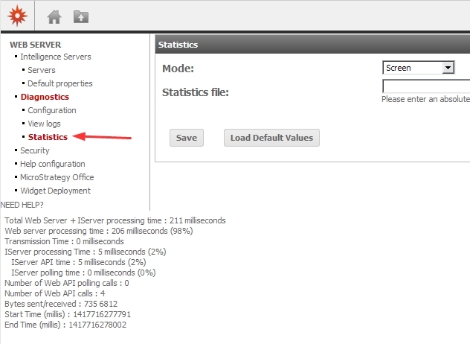Click the NEED HELP? link
The width and height of the screenshot is (470, 344).
tap(22, 204)
